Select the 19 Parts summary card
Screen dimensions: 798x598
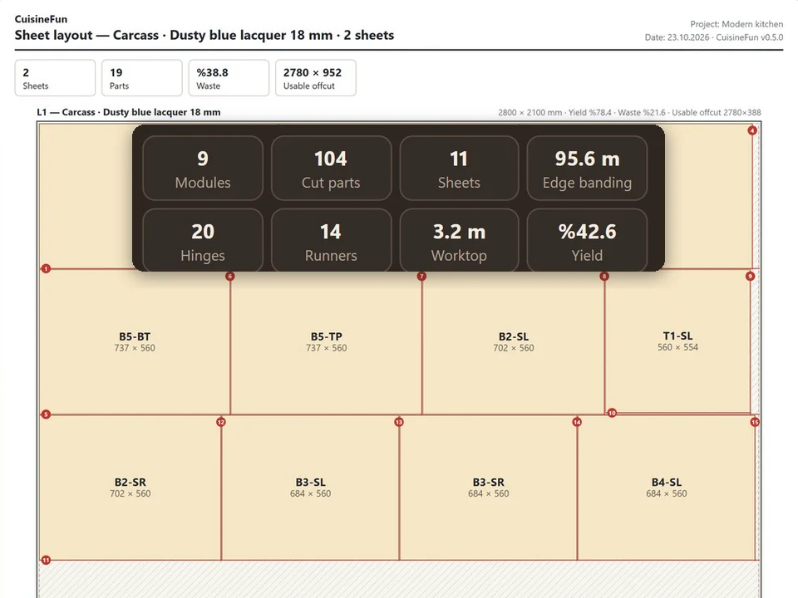point(142,78)
